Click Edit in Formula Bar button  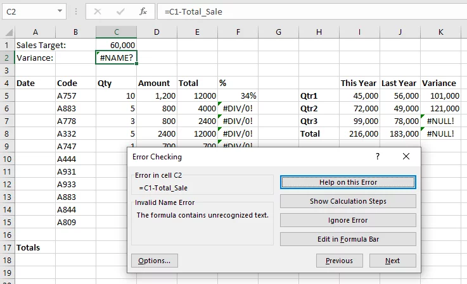pyautogui.click(x=348, y=239)
